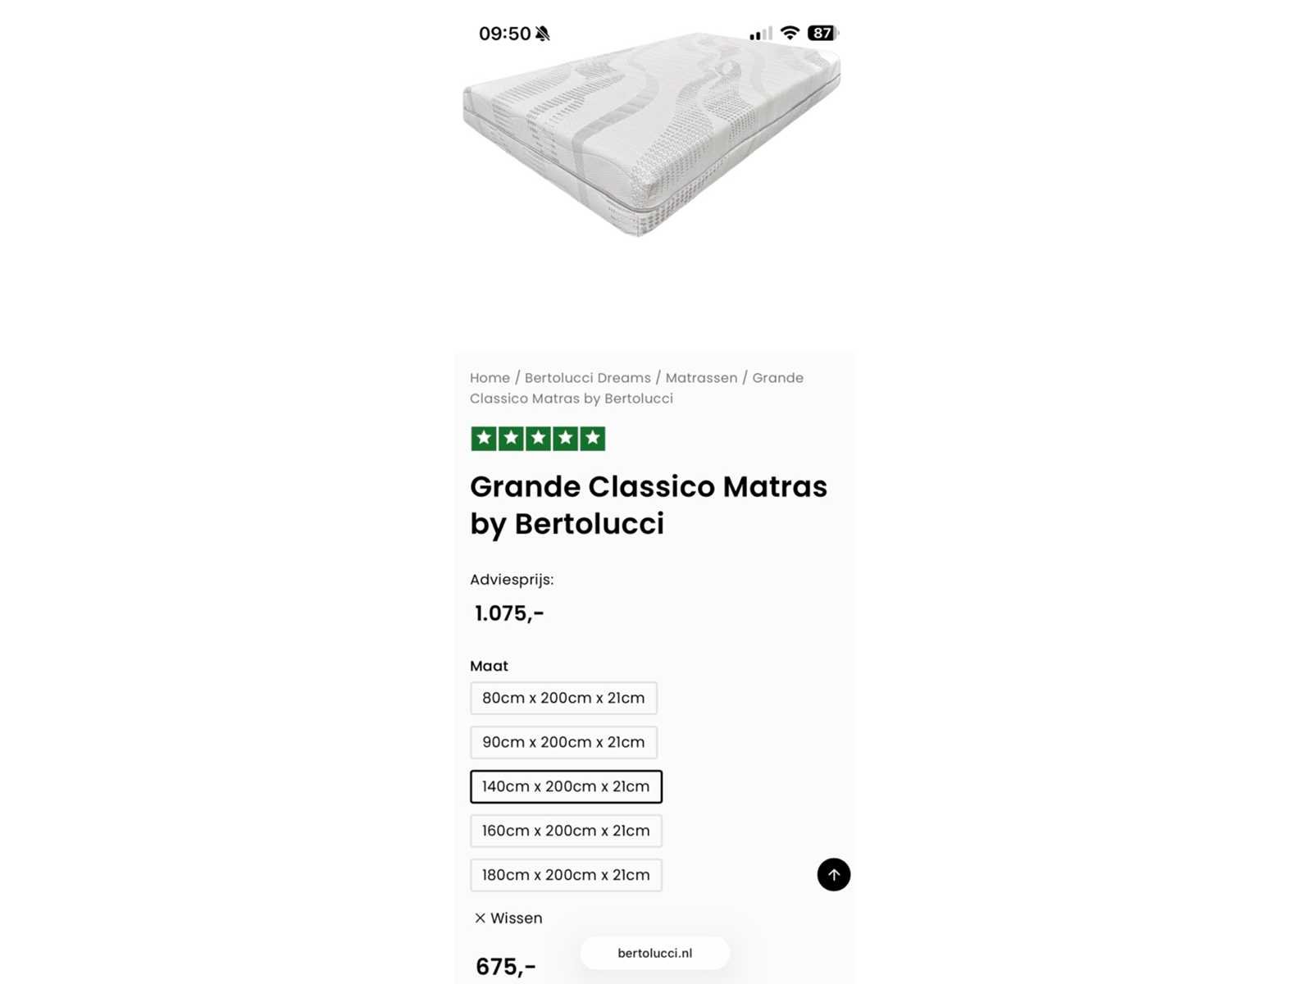Image resolution: width=1312 pixels, height=984 pixels.
Task: Tap the green five-star rating badge
Action: (538, 439)
